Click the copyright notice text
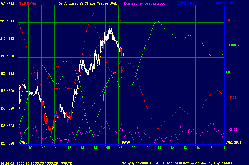The image size is (249, 165). (177, 163)
